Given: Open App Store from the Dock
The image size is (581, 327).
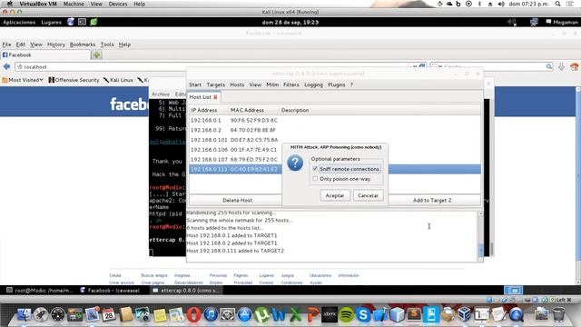Looking at the screenshot, I should pos(244,315).
